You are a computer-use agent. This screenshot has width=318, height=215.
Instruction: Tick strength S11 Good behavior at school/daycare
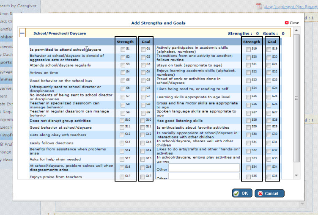[x=122, y=127]
